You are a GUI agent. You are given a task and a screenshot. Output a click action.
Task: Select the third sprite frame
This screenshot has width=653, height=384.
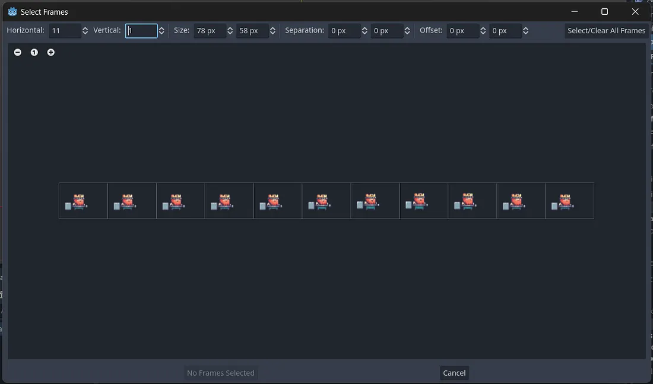180,201
